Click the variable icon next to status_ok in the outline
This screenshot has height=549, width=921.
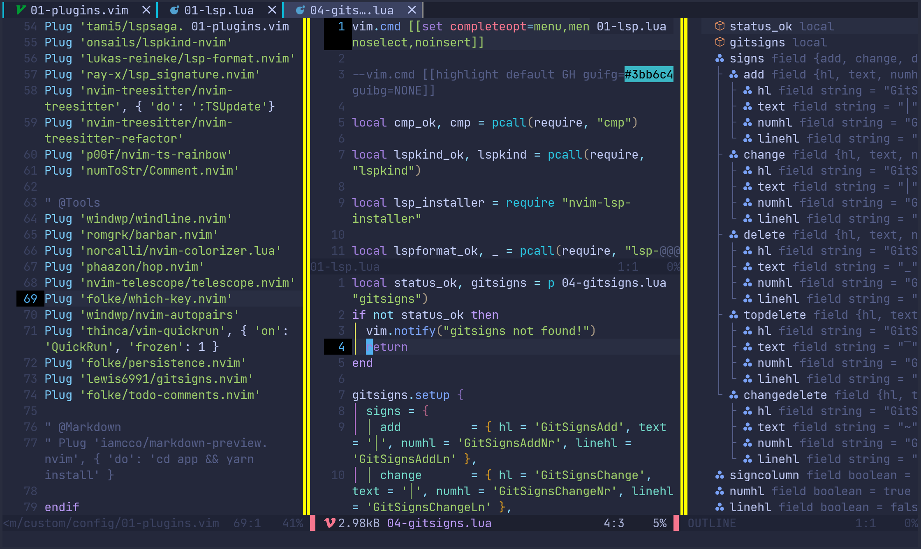coord(720,26)
